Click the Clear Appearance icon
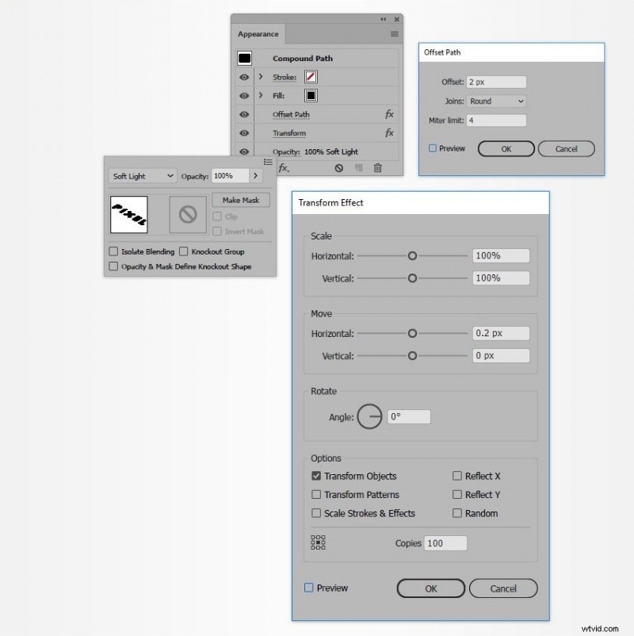 [338, 167]
